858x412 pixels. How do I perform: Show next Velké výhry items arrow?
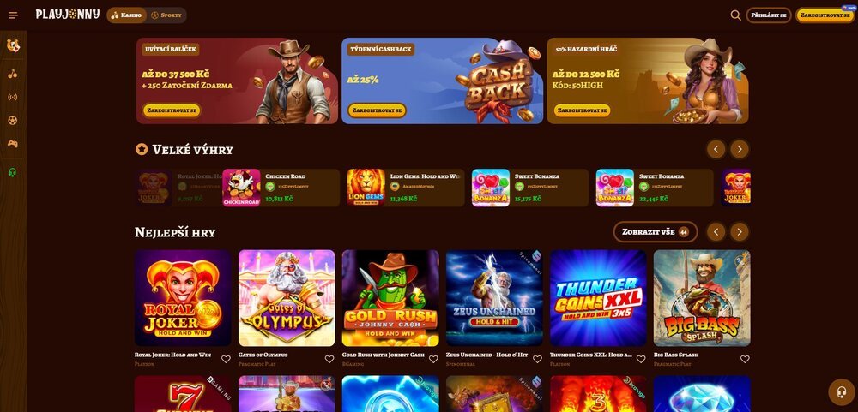tap(740, 149)
